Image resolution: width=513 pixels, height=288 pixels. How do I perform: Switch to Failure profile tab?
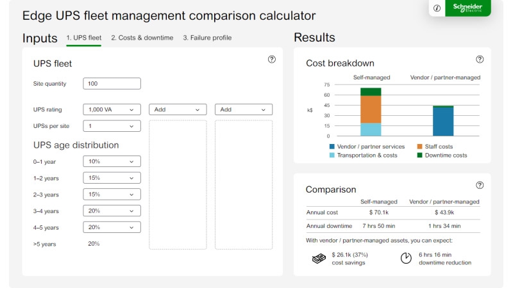[207, 38]
